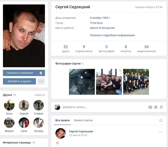Screen dimensions: 168x147
Task: Open the three-dots menu beside Add friend
Action: (41, 81)
